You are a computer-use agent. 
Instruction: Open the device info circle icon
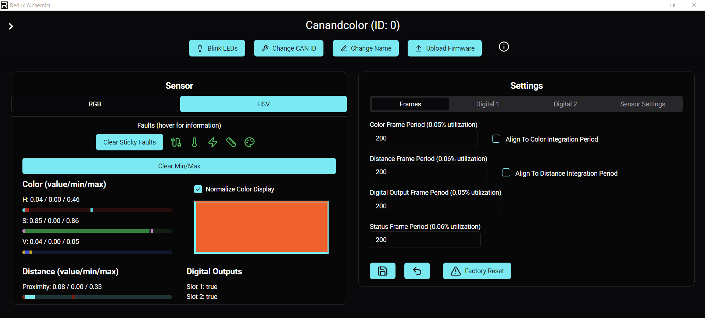(x=504, y=47)
